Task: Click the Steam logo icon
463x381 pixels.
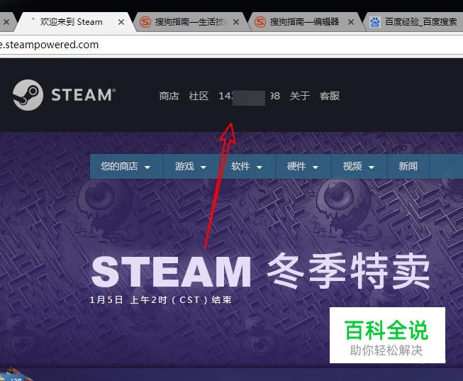Action: (x=28, y=95)
